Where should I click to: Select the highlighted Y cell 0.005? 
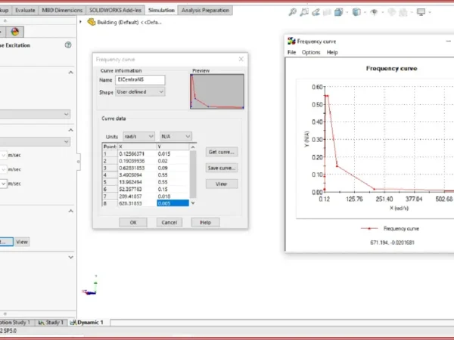pyautogui.click(x=173, y=203)
